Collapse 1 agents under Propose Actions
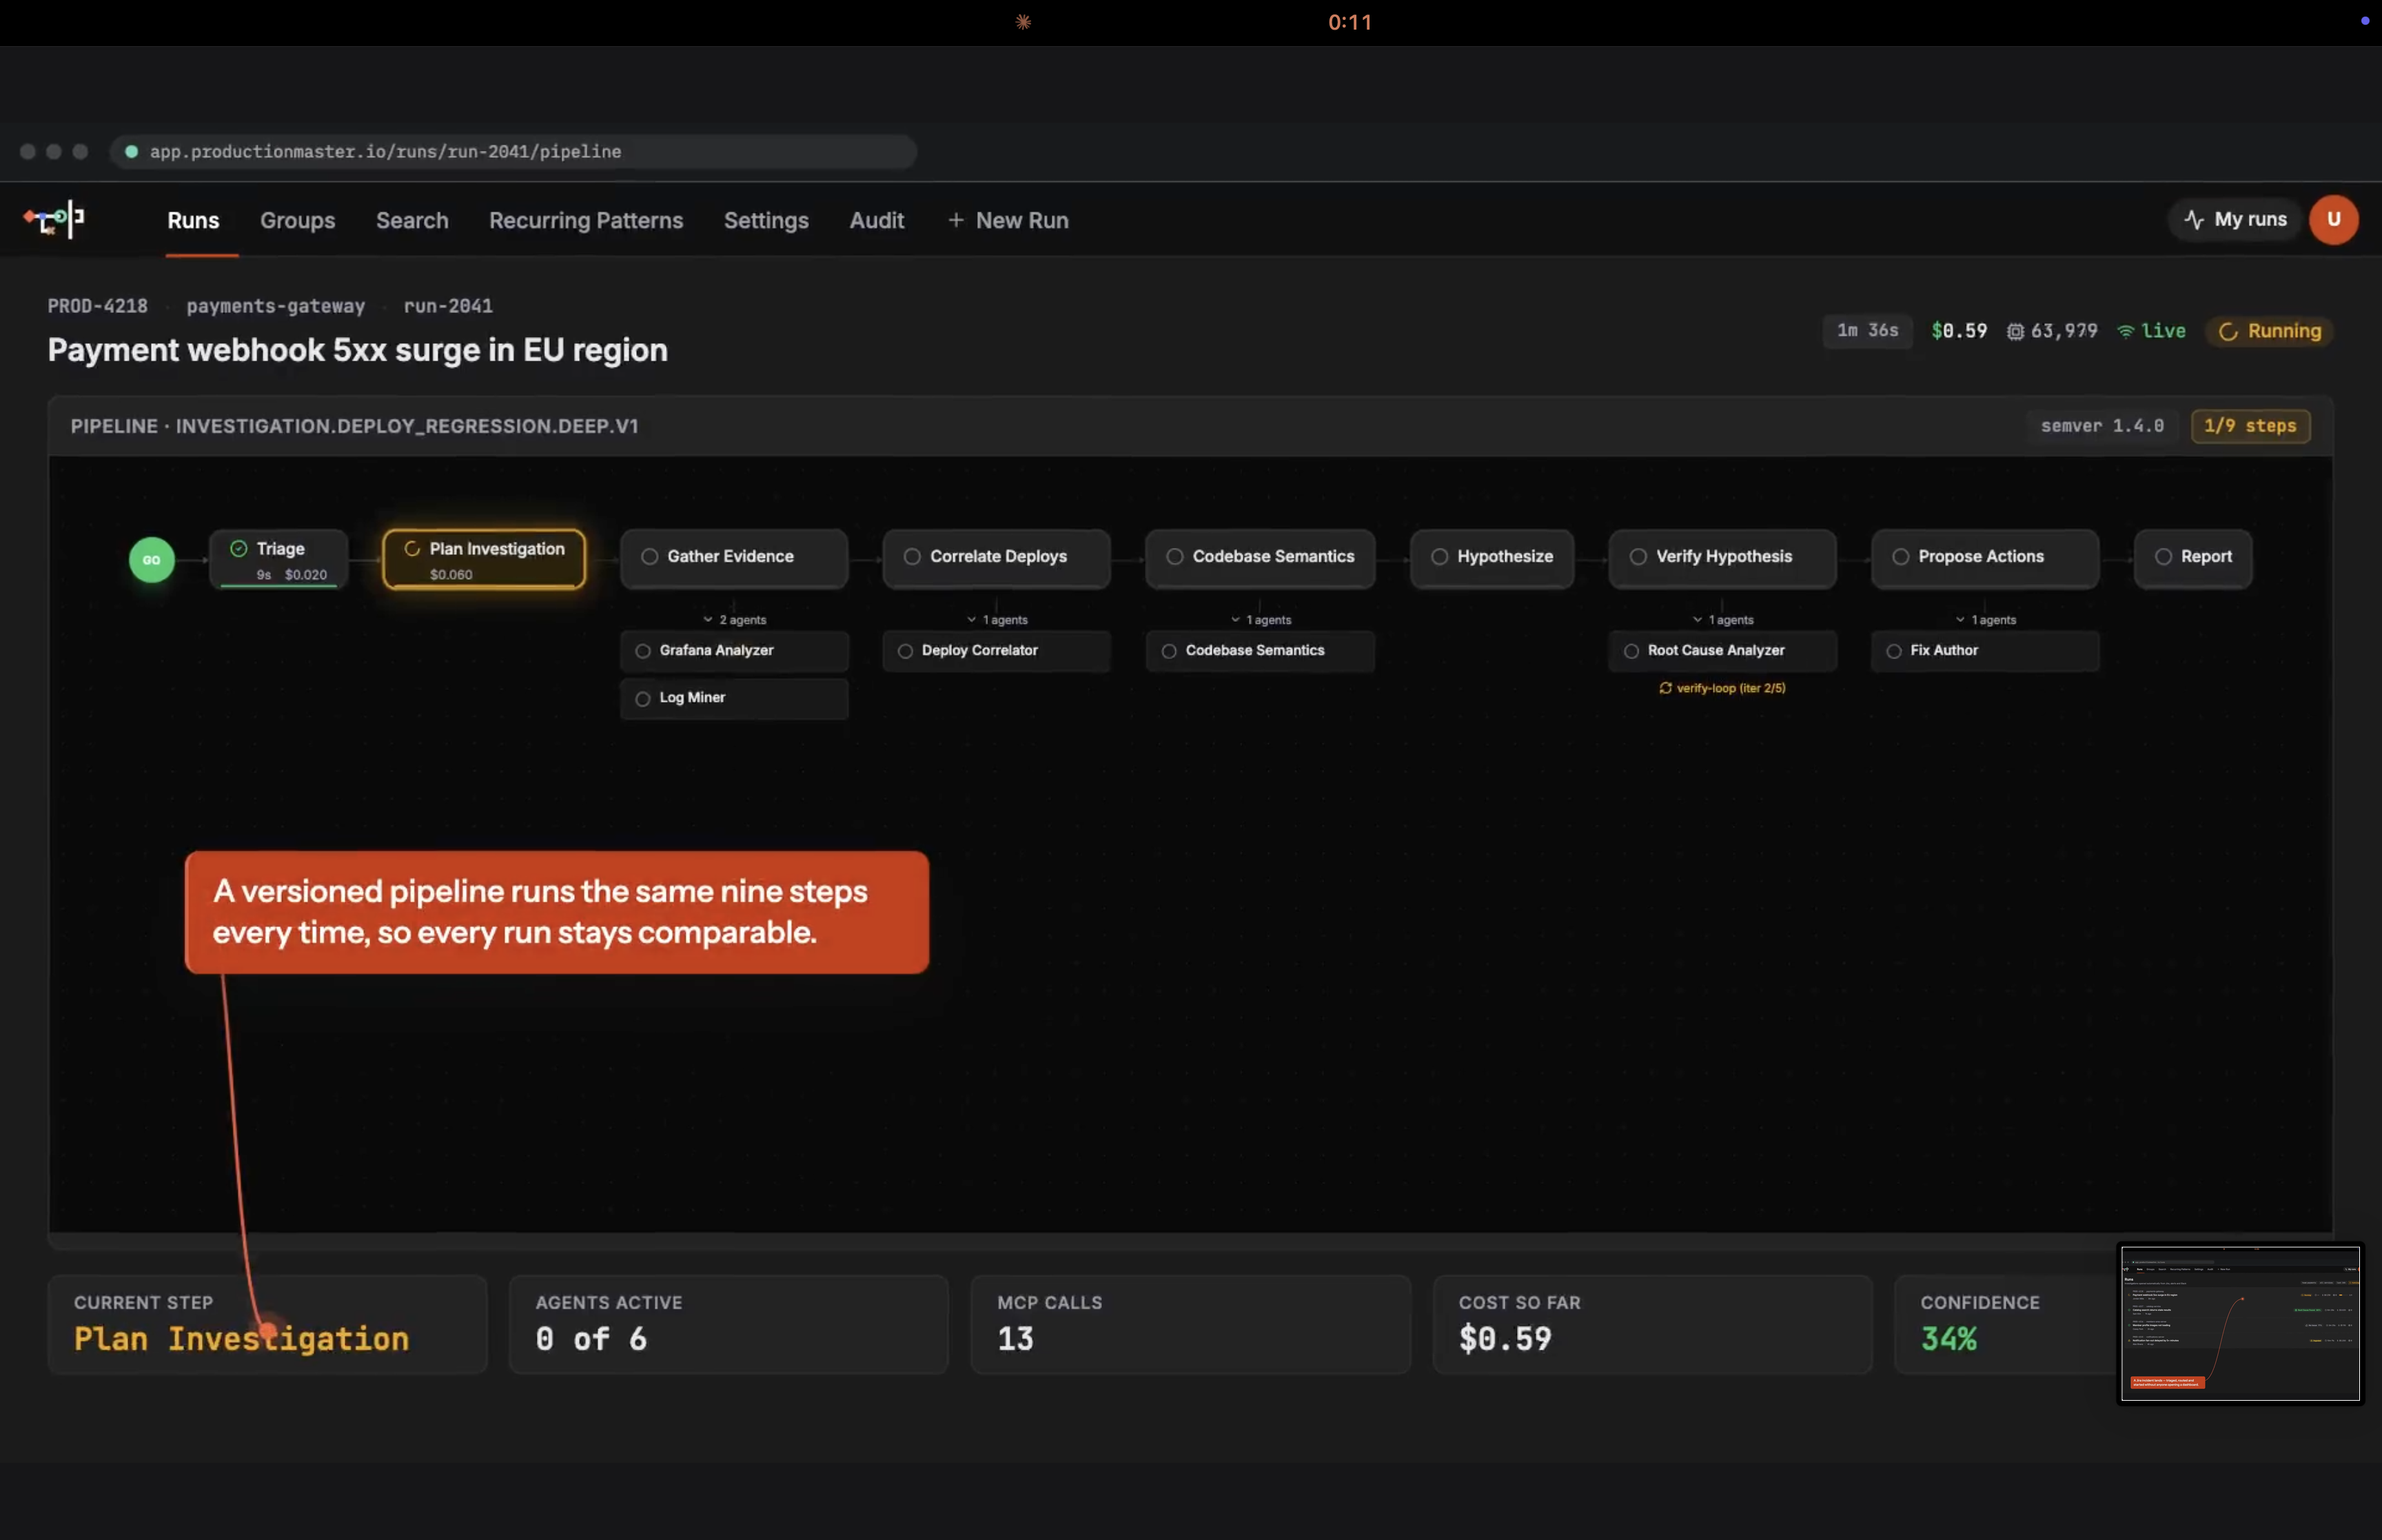 pos(1986,620)
